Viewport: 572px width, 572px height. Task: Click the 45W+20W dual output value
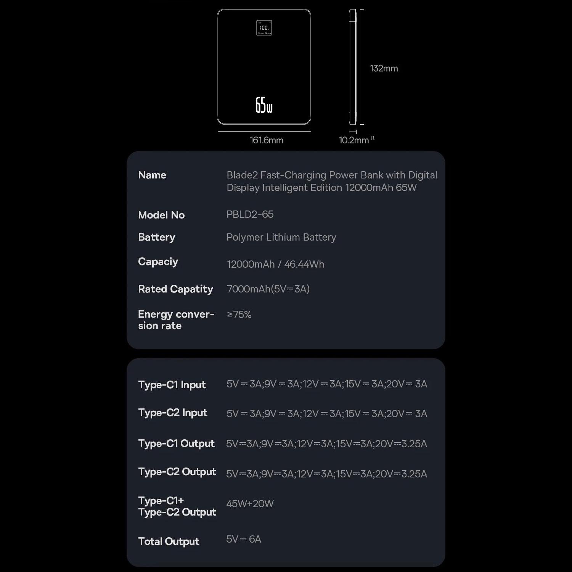pyautogui.click(x=250, y=504)
